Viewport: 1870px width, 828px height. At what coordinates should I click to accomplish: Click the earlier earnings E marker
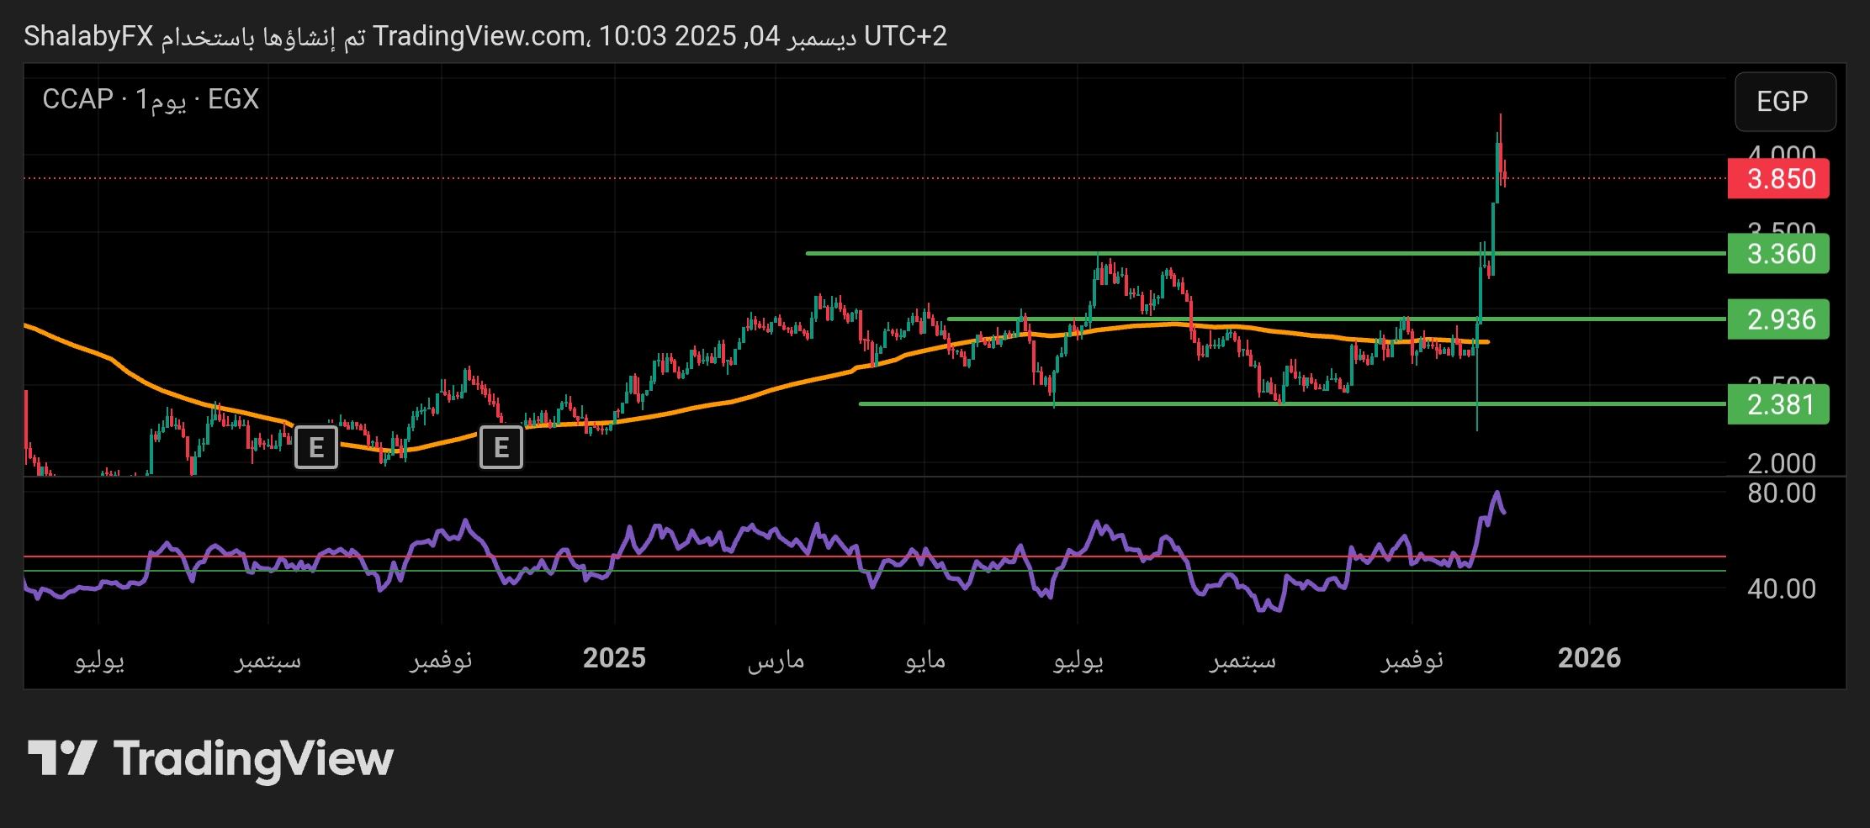pyautogui.click(x=316, y=447)
